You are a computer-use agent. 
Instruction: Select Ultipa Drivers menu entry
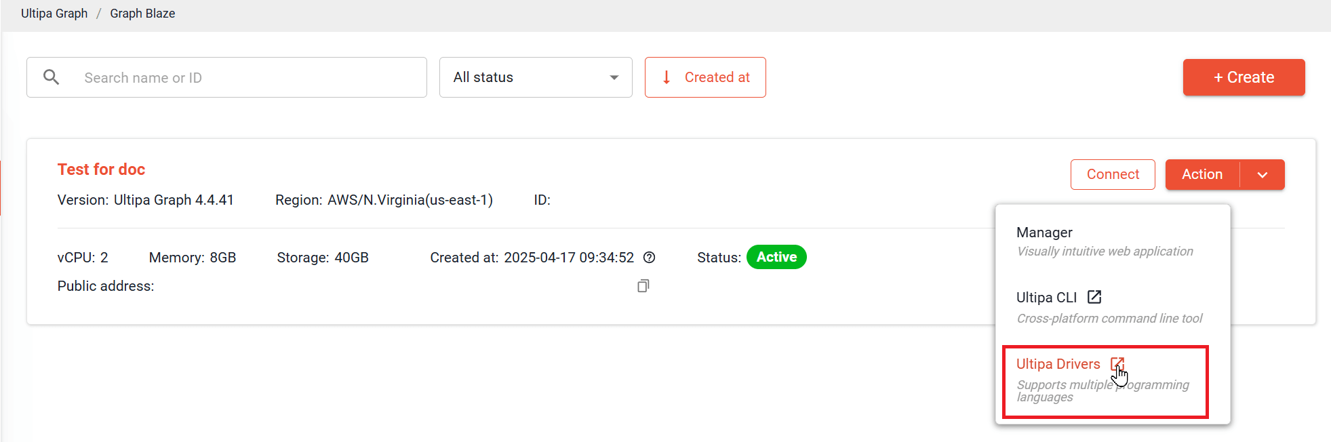coord(1105,382)
